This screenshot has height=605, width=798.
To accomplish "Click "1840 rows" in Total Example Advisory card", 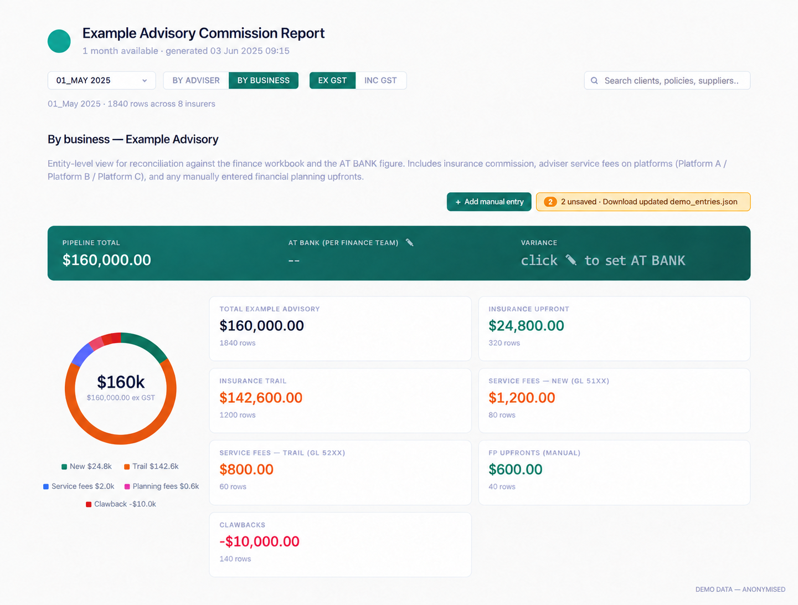I will (x=238, y=343).
